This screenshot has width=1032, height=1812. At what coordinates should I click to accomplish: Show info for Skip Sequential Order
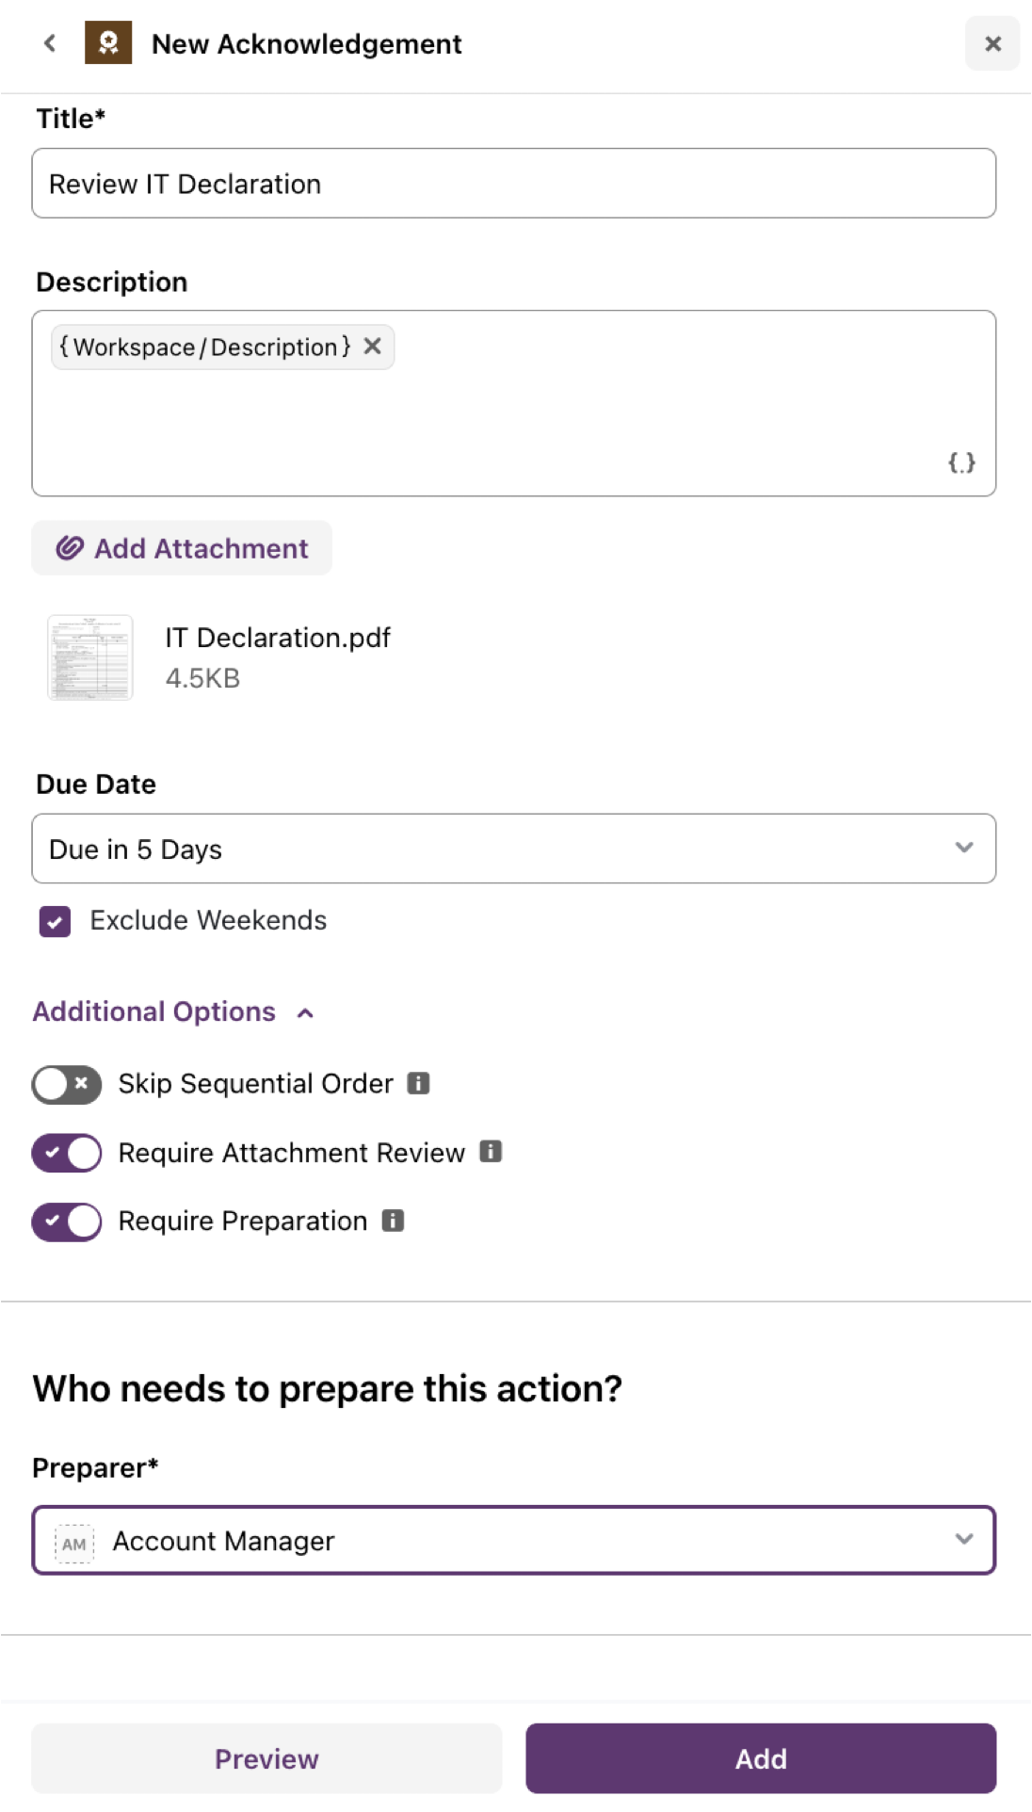coord(418,1083)
